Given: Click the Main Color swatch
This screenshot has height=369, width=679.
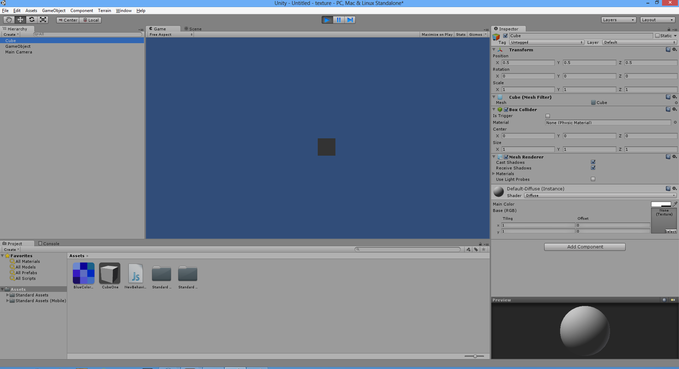Looking at the screenshot, I should coord(661,204).
